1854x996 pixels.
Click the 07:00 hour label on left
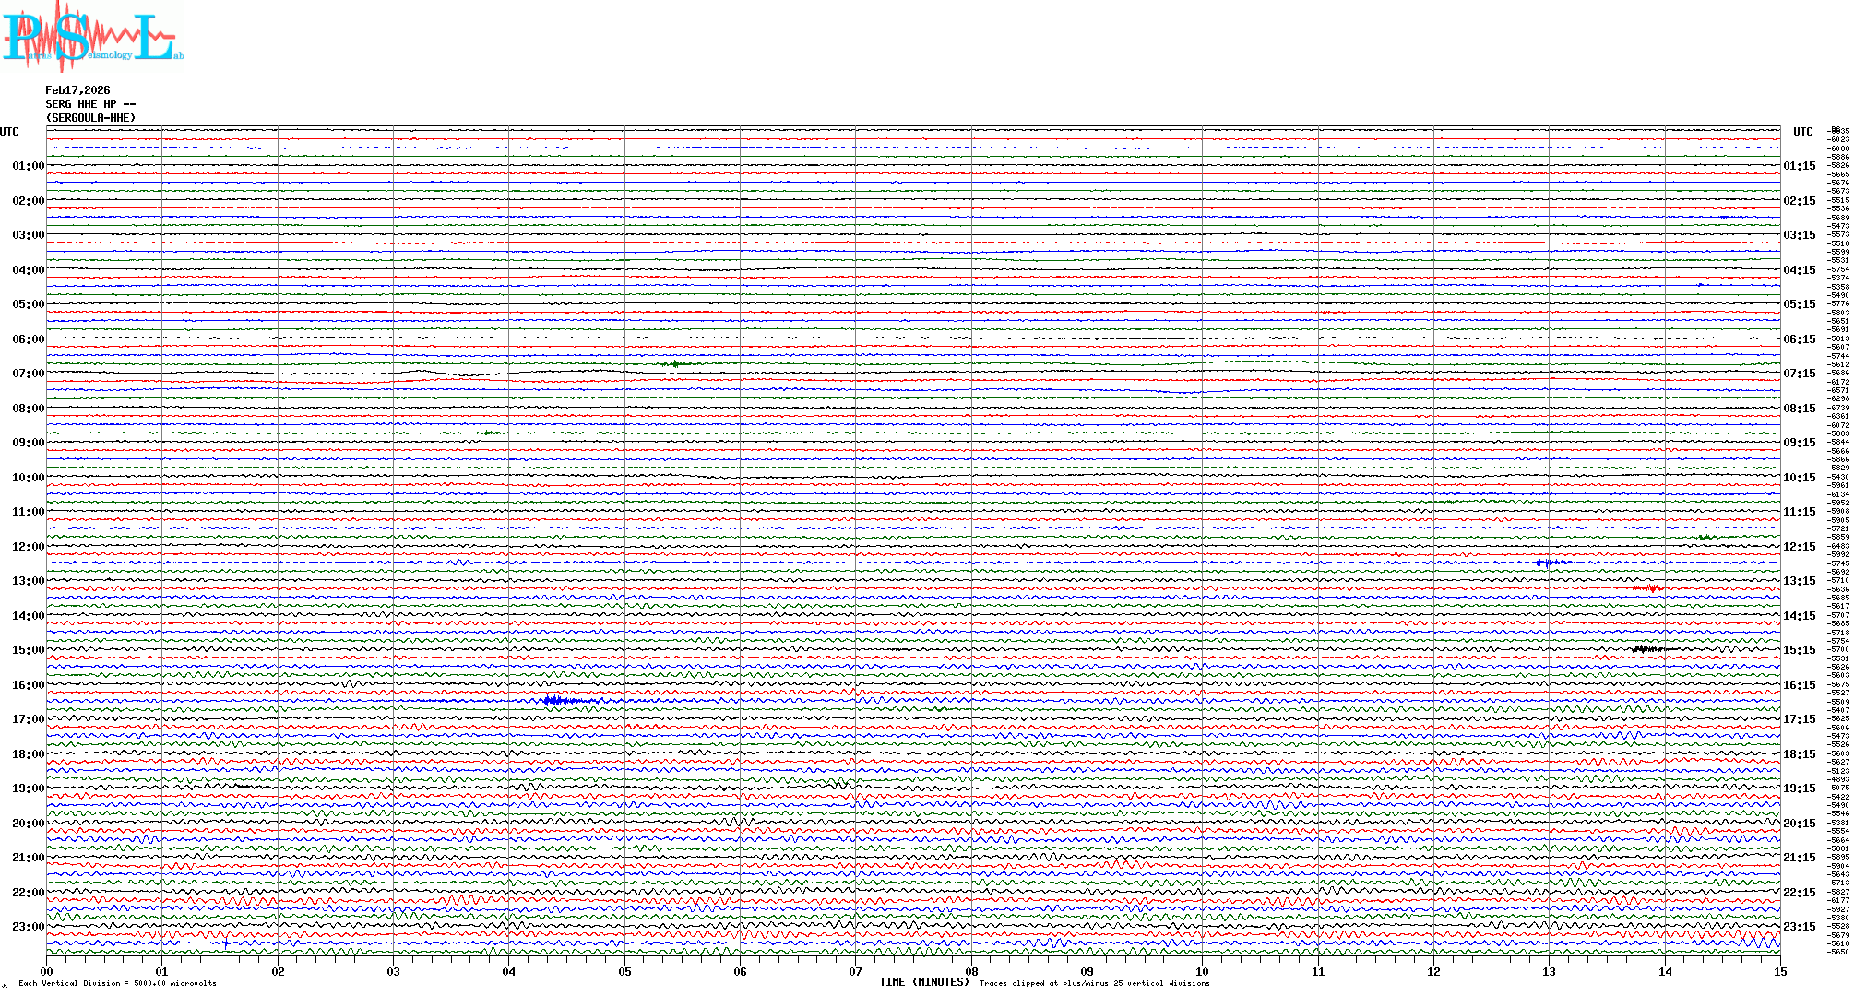point(28,373)
